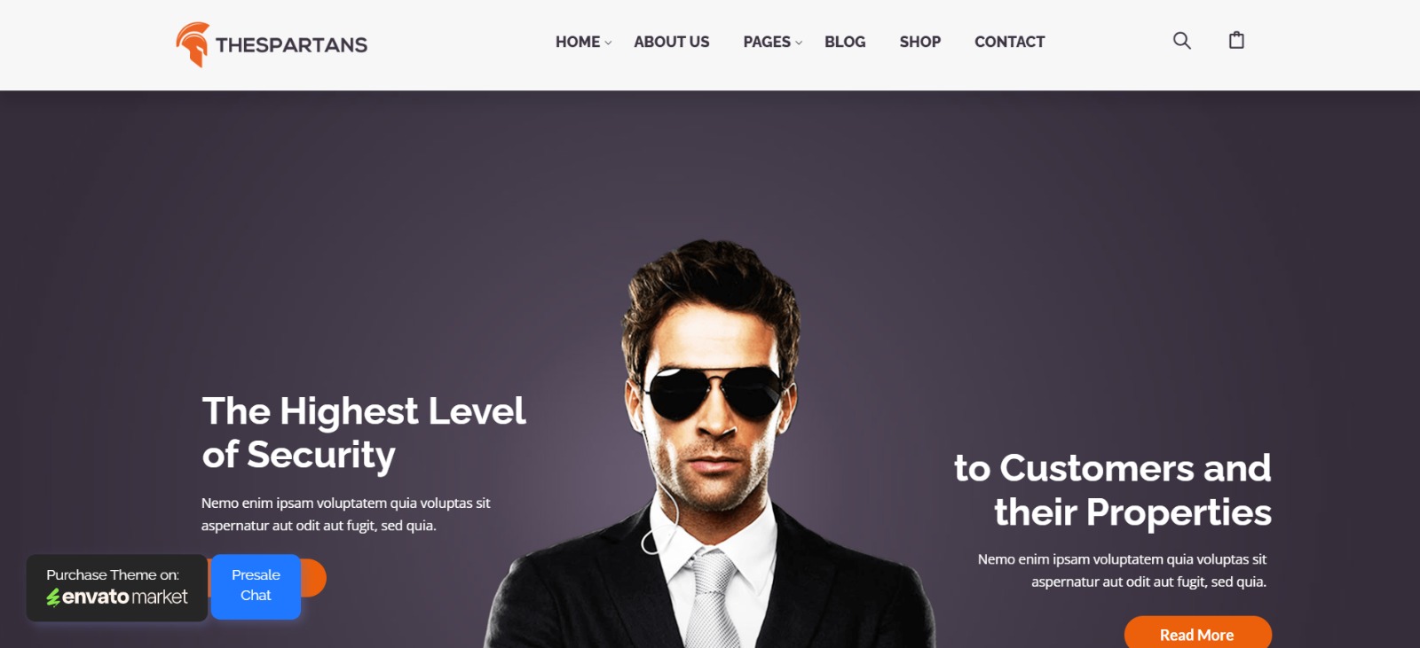Click THESPARTANS logo text
The image size is (1420, 648).
coord(291,45)
